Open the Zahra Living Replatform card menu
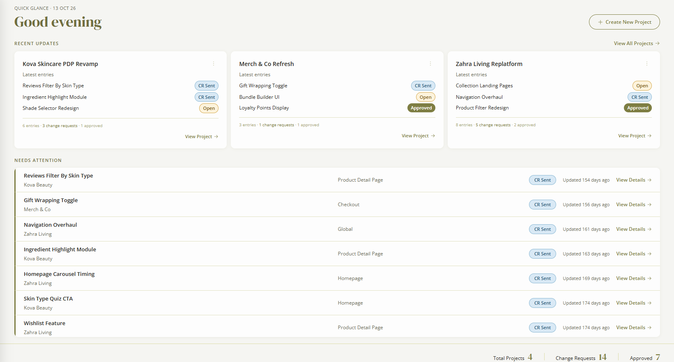 pos(646,64)
